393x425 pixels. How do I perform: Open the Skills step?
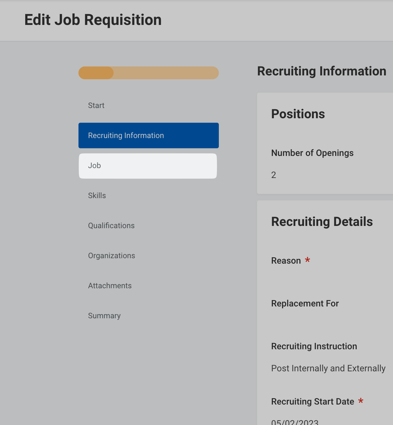pyautogui.click(x=148, y=196)
